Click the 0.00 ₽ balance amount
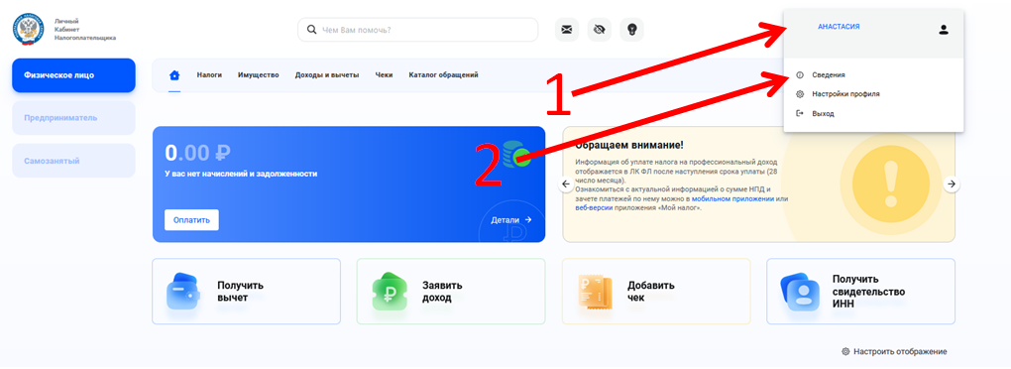This screenshot has height=369, width=1011. click(197, 153)
